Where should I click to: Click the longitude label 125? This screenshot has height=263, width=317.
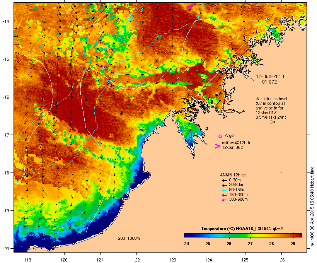(245, 260)
